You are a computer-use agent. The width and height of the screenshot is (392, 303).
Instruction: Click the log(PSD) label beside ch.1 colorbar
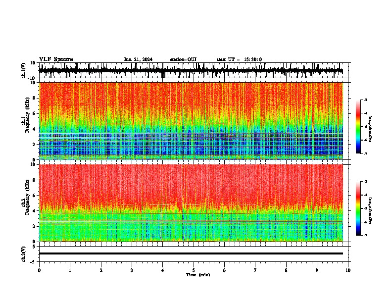click(x=371, y=129)
